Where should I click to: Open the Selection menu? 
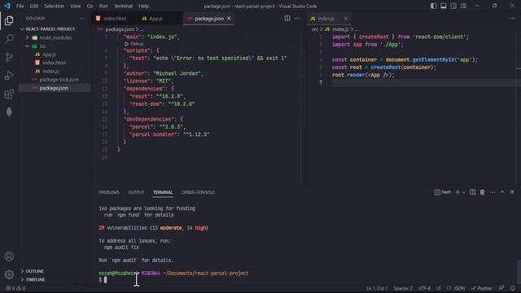pyautogui.click(x=55, y=6)
